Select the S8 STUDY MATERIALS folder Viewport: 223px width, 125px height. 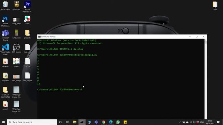pos(6,92)
